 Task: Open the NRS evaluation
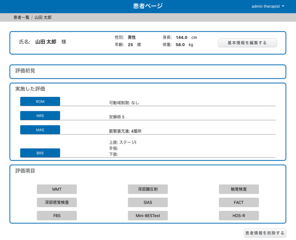(40, 116)
